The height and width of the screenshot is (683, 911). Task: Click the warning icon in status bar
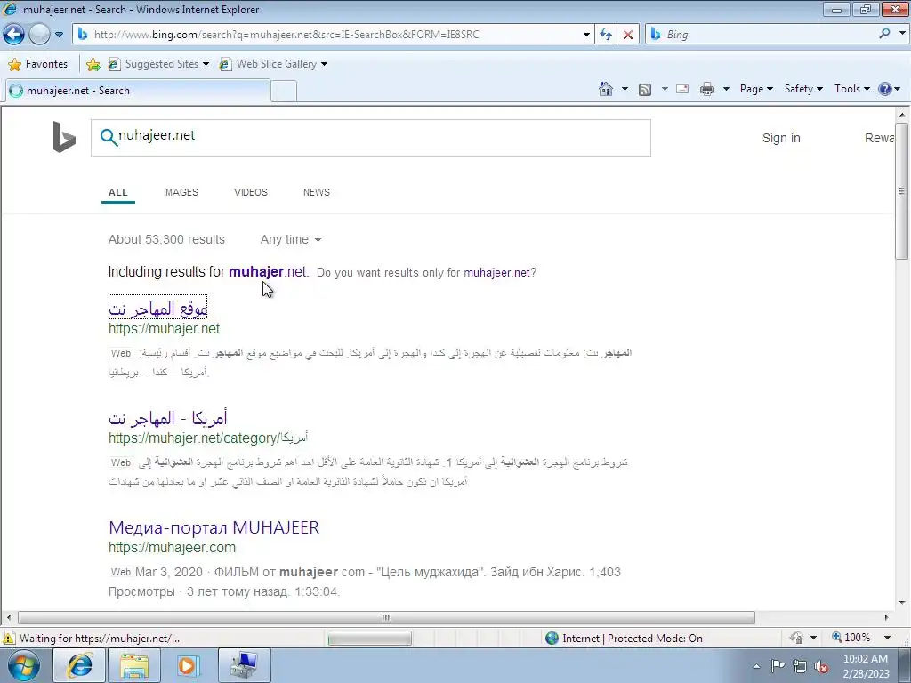[9, 638]
